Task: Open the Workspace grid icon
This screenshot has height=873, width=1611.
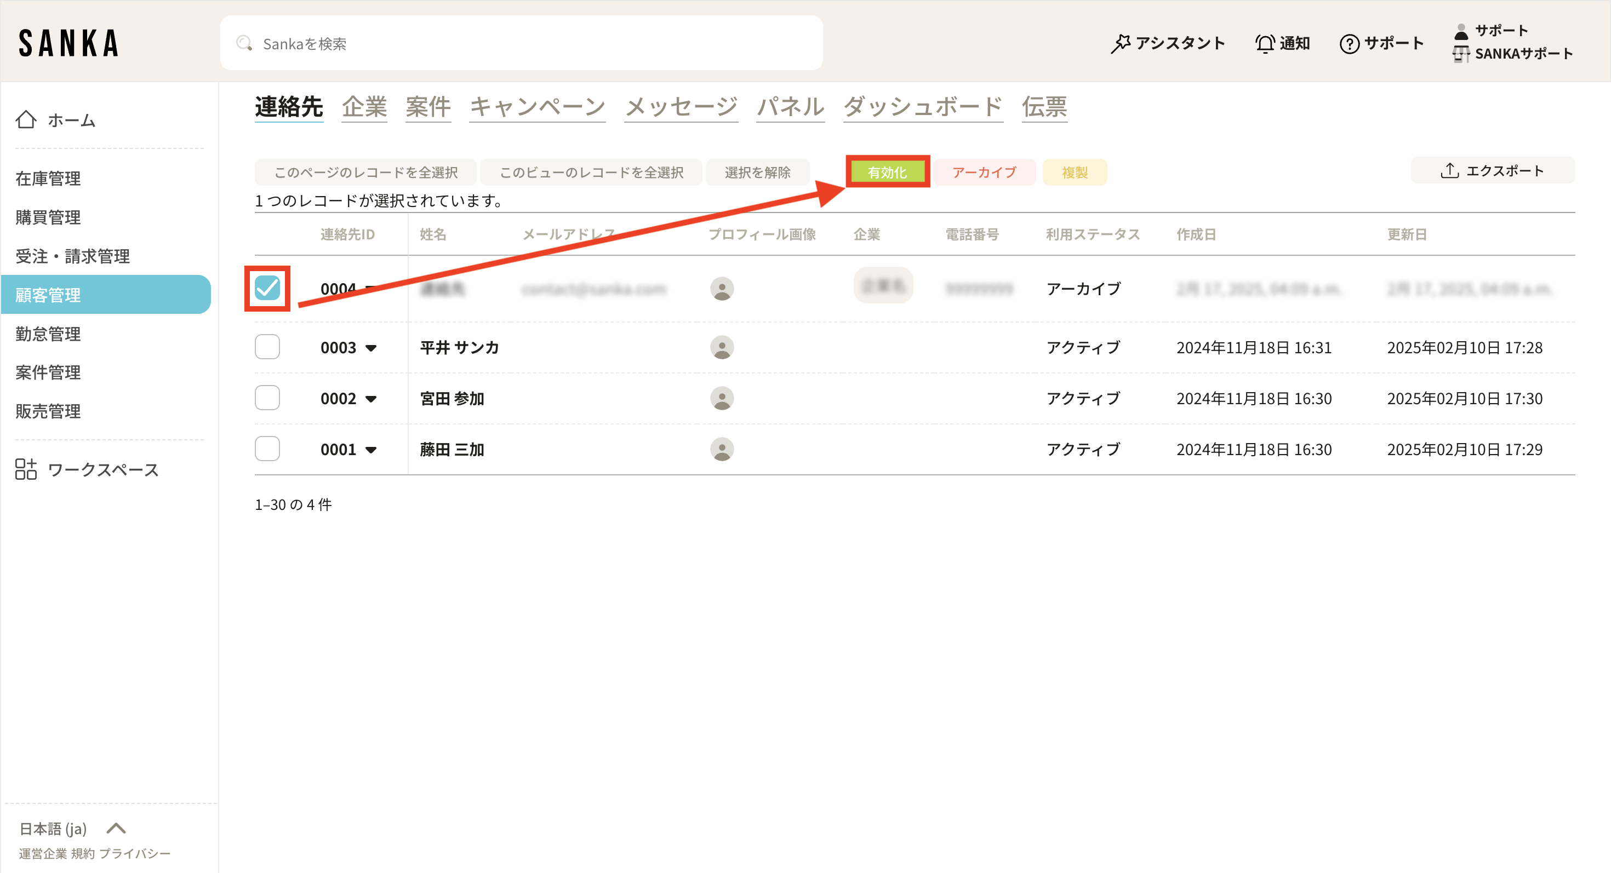Action: [26, 469]
